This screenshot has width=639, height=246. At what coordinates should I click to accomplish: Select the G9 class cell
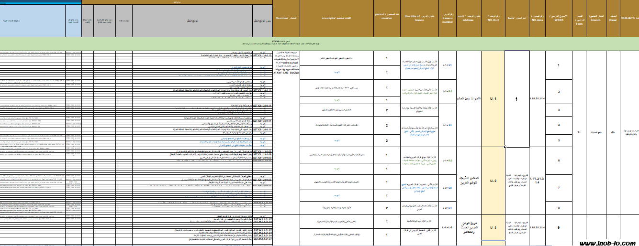click(613, 132)
